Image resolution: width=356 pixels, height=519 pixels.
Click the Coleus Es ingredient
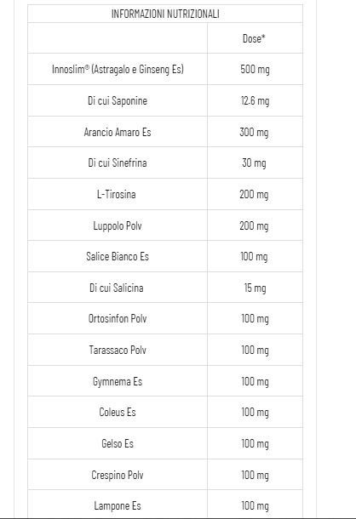118,412
